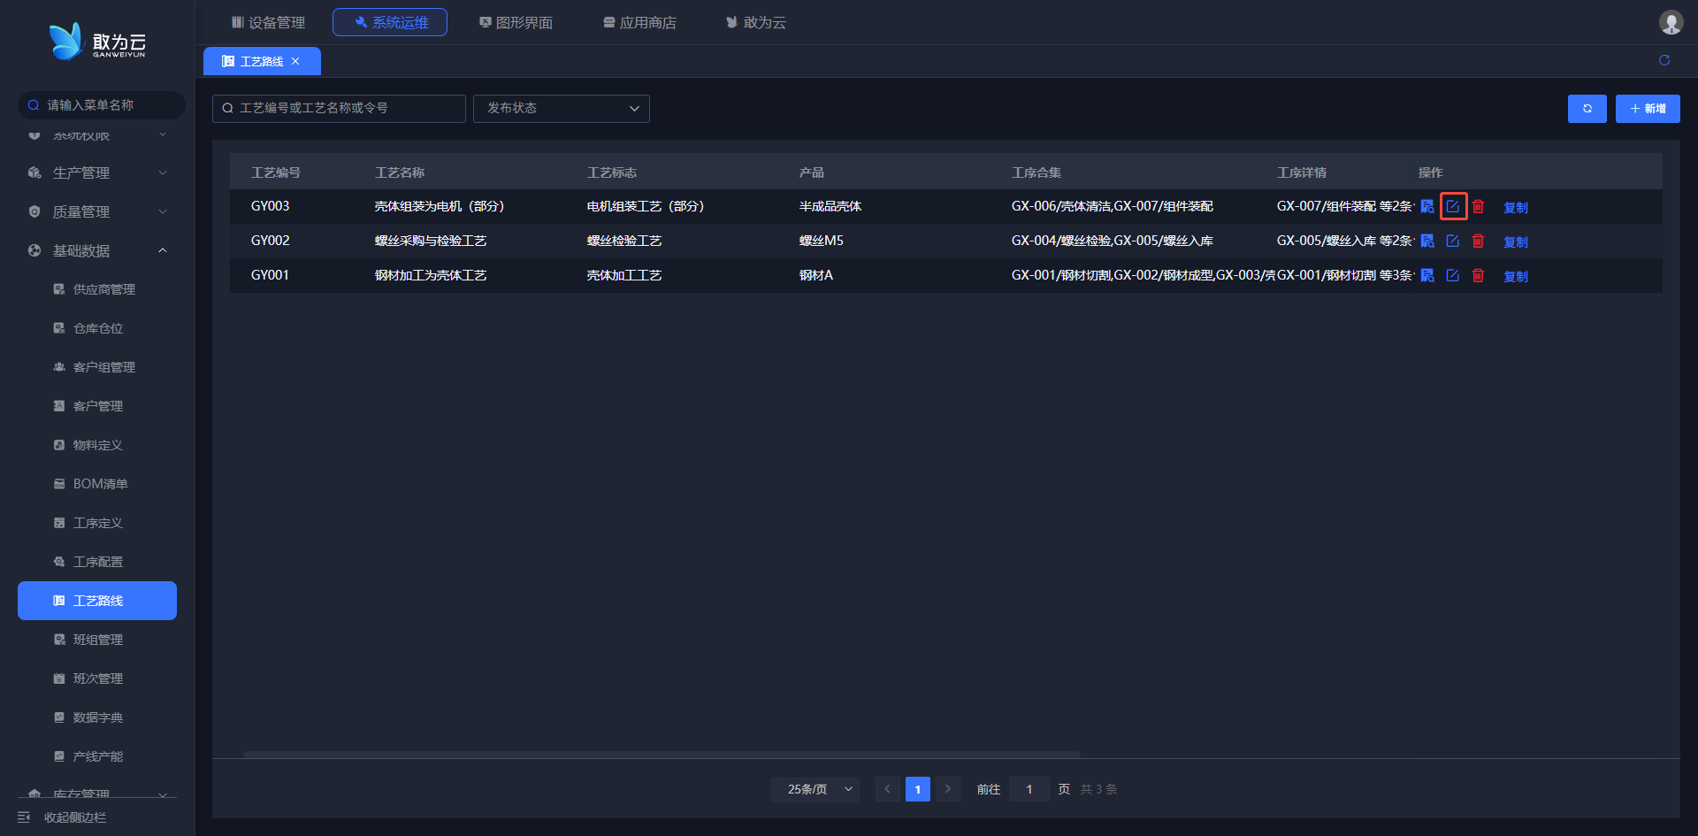Click the 新增 button
This screenshot has width=1698, height=836.
tap(1647, 109)
